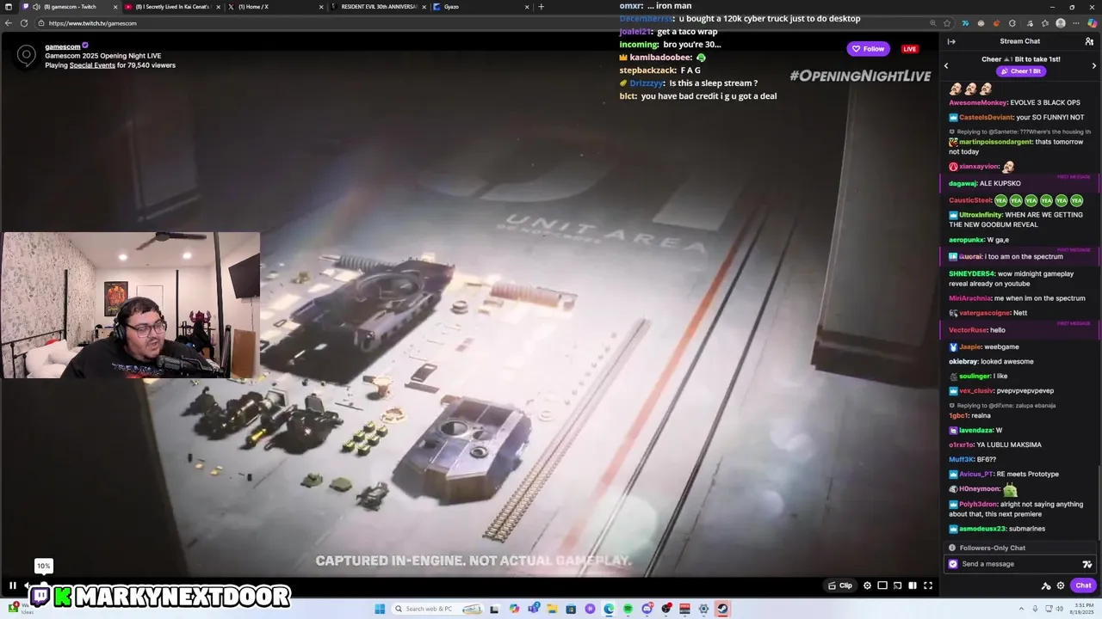Screen dimensions: 1102x619
Task: Click SHNEYDER54 username in chat
Action: pyautogui.click(x=969, y=273)
